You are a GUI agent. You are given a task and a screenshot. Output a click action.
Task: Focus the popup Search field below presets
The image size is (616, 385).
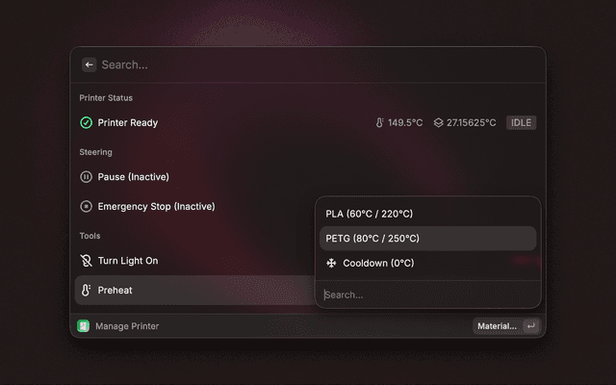(427, 295)
